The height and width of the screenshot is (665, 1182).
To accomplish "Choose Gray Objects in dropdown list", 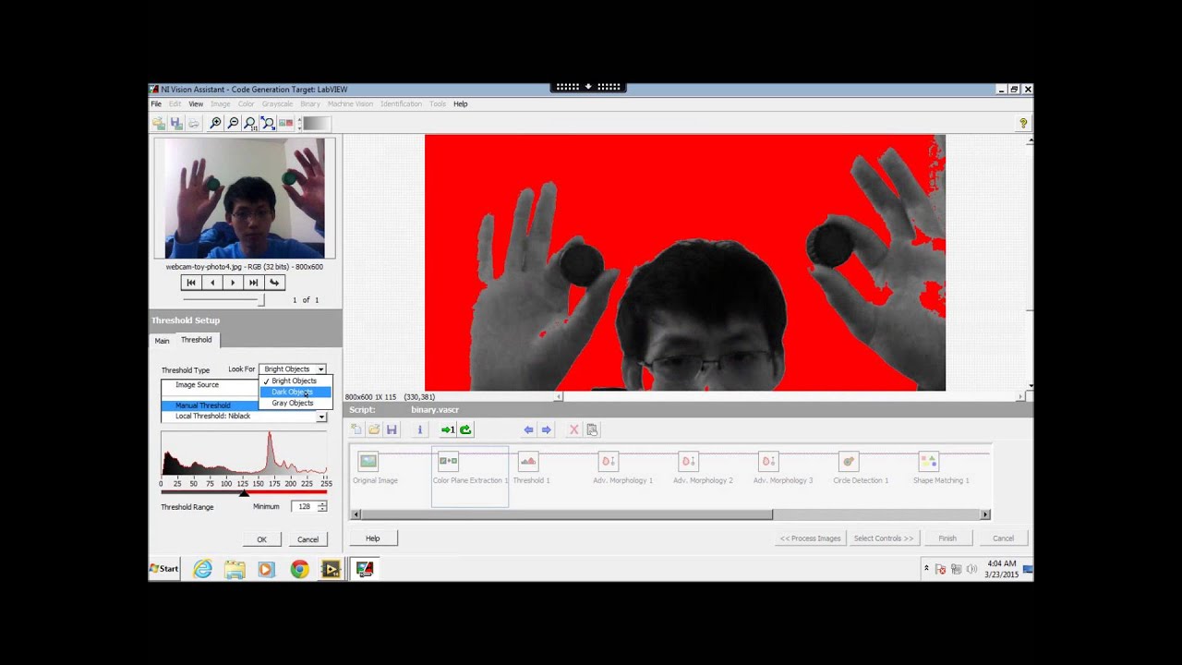I will (295, 403).
